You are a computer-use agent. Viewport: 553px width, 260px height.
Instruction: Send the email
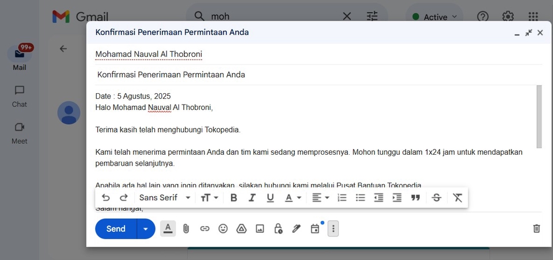[116, 229]
